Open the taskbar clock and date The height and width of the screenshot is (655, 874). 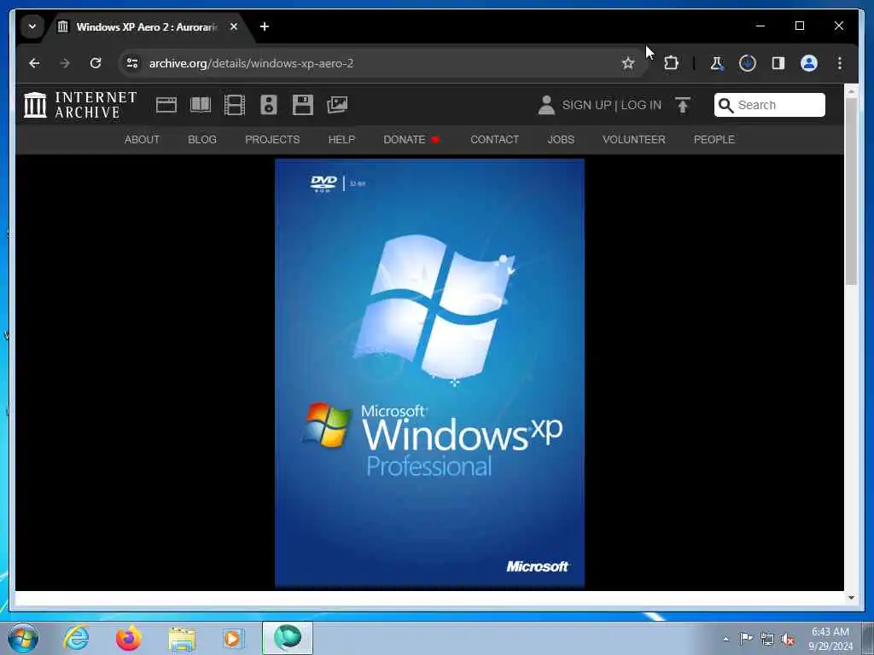click(x=830, y=639)
